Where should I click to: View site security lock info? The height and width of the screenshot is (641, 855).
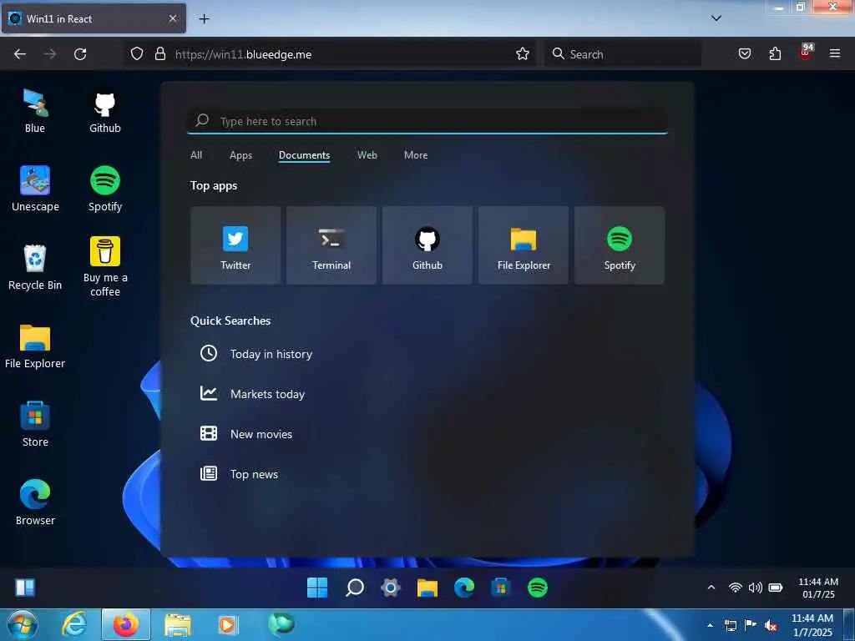tap(159, 54)
